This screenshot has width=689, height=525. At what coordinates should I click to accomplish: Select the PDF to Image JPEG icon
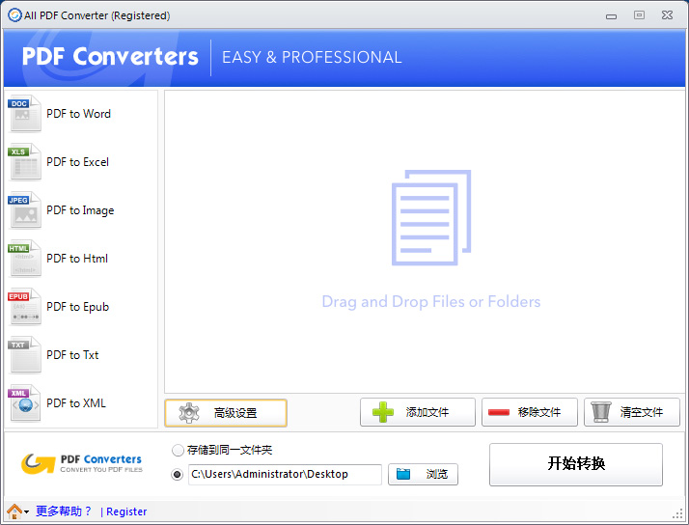click(x=25, y=210)
